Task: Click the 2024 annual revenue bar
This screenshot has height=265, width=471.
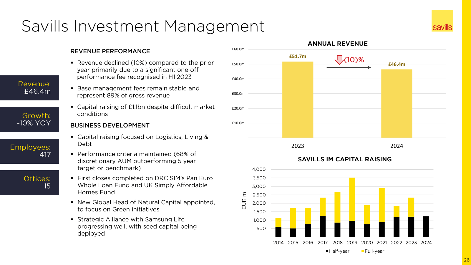Action: tap(397, 104)
